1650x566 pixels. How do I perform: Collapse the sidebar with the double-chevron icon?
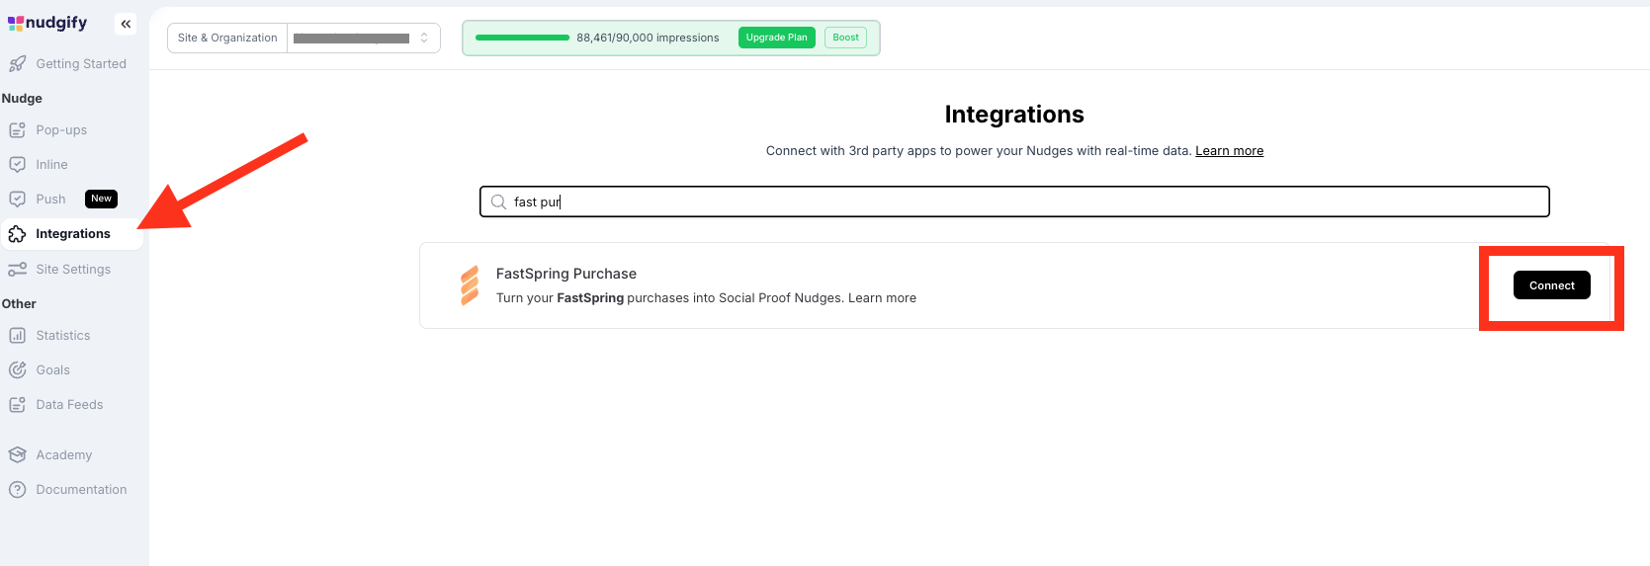coord(126,24)
